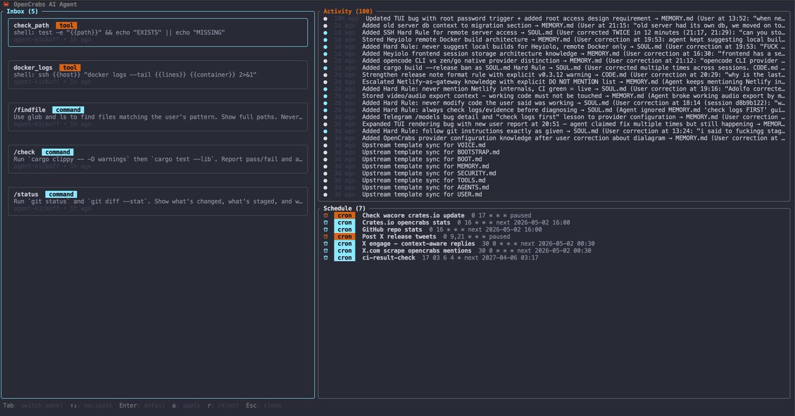The image size is (795, 416).
Task: Click the bullet beside Upstream template sync for VOICE.md
Action: pos(326,145)
